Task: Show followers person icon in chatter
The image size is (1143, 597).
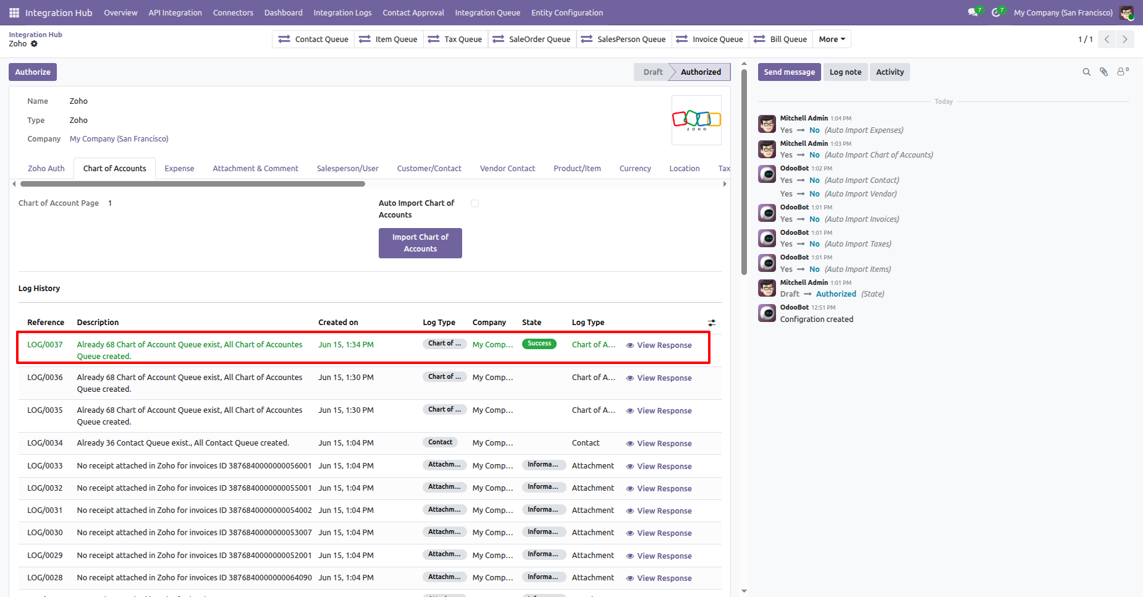Action: click(1122, 72)
